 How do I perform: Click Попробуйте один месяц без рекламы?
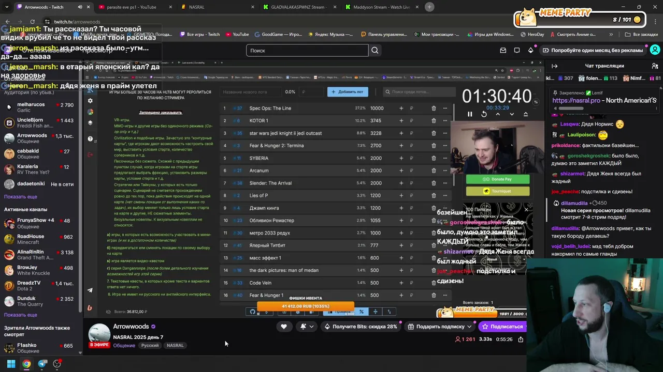tap(593, 50)
